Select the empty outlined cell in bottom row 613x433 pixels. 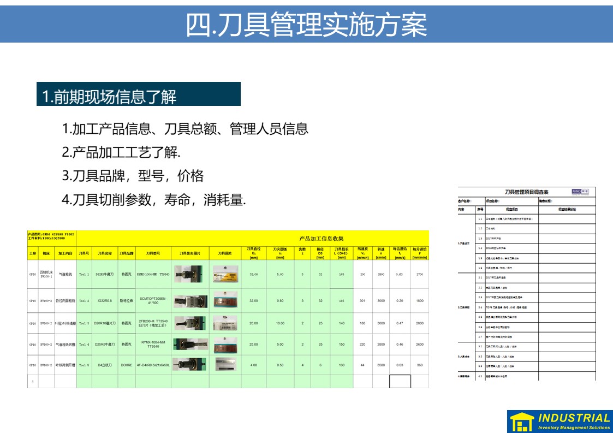400,381
